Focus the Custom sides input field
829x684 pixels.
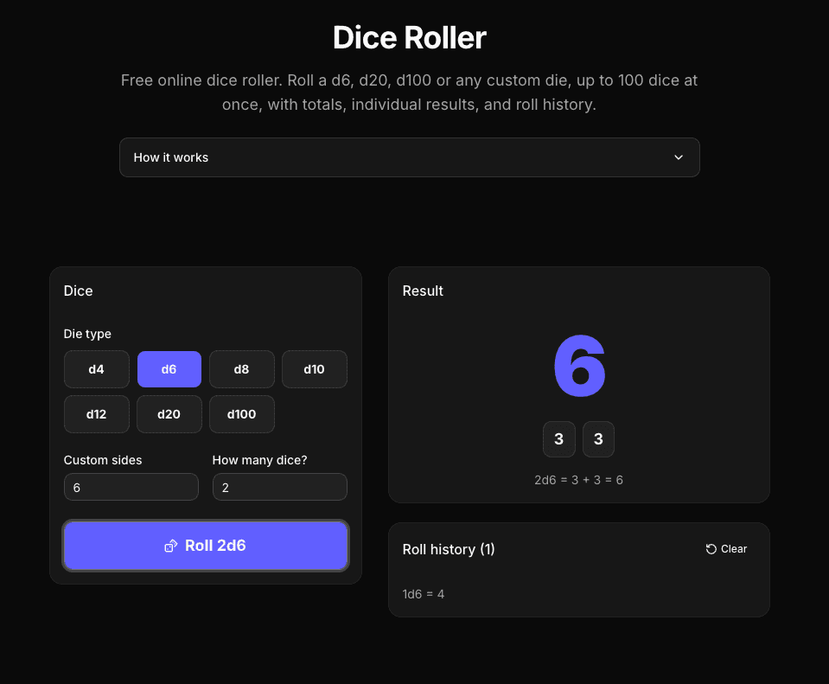tap(131, 487)
